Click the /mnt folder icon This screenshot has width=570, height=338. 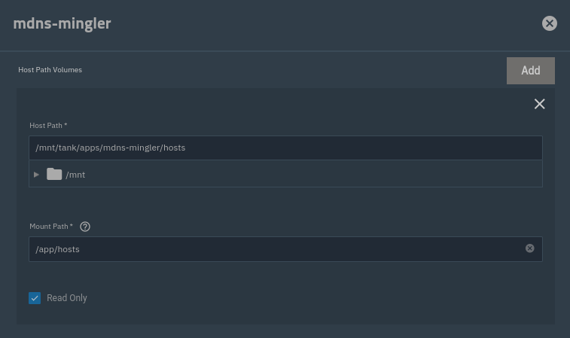pos(54,175)
